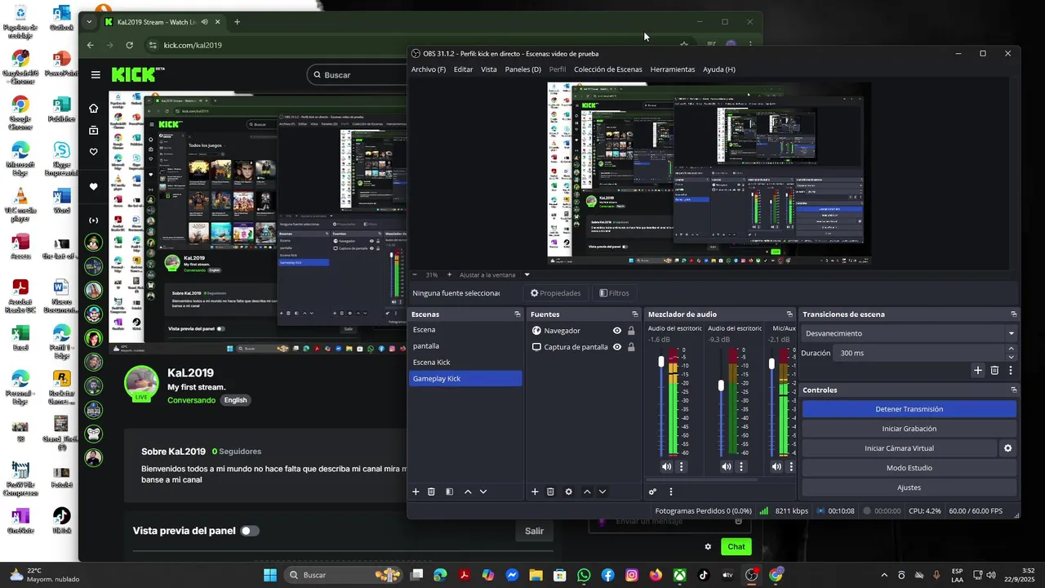1045x588 pixels.
Task: Open options for first Audio del escritorio channel
Action: click(x=682, y=466)
